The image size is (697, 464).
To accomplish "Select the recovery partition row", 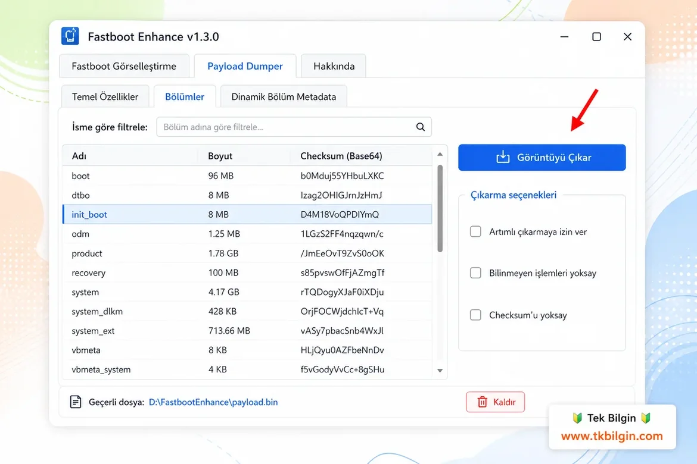I will point(247,272).
